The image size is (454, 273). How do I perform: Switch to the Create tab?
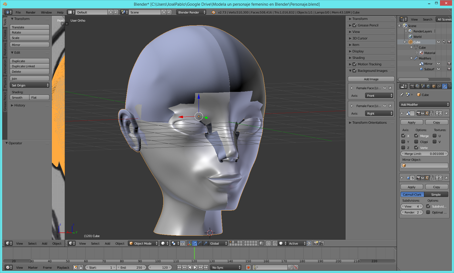(x=5, y=34)
